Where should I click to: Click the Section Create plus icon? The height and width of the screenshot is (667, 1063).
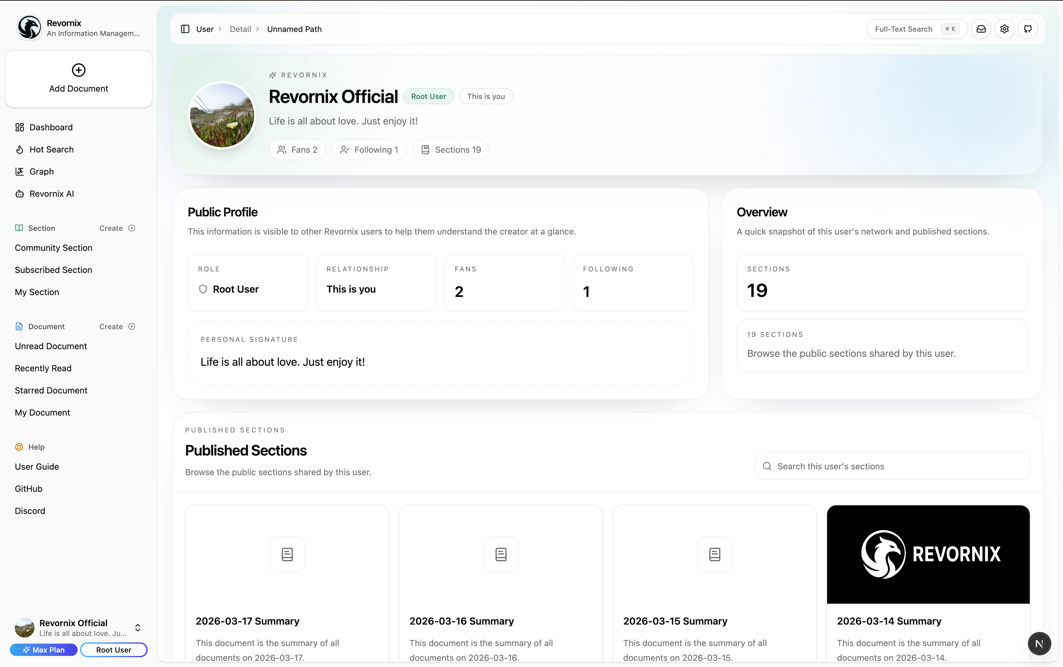(x=132, y=228)
